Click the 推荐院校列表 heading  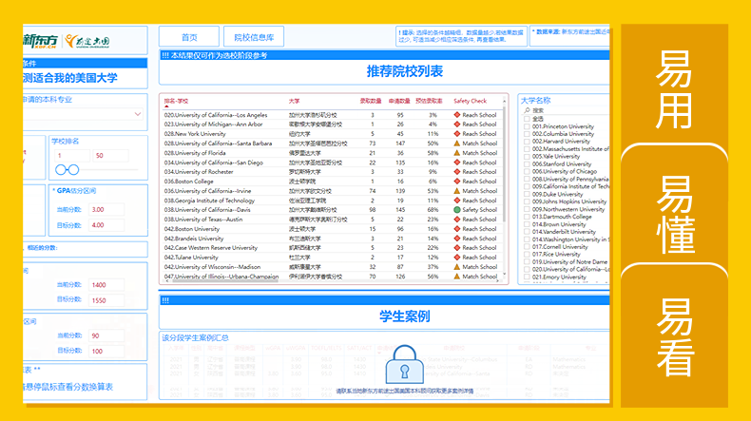[405, 71]
